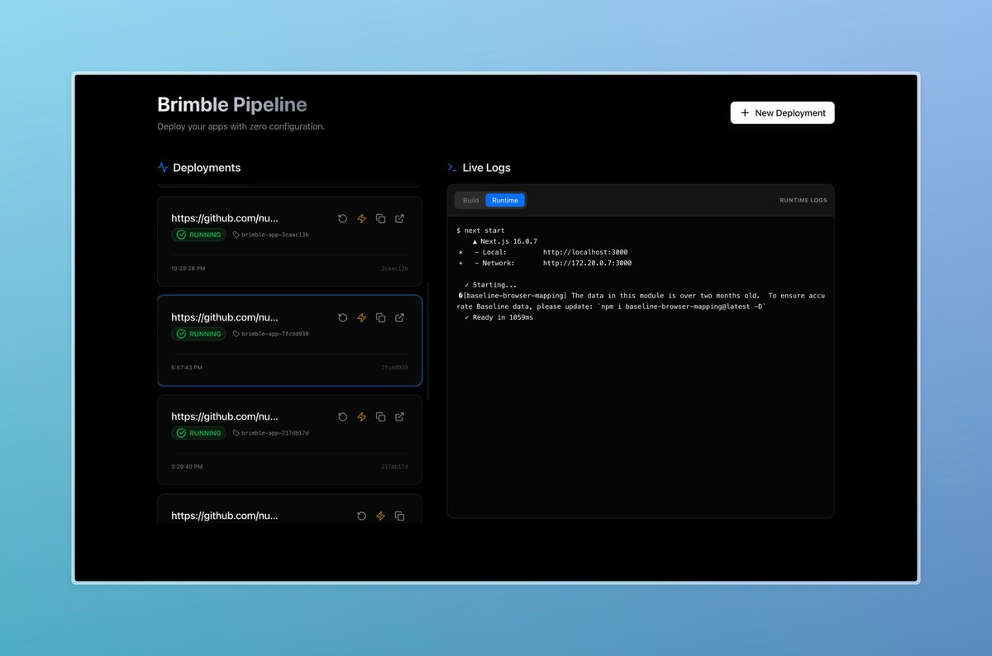Click the http://localhost:3000 log text
The width and height of the screenshot is (992, 656).
[x=585, y=252]
